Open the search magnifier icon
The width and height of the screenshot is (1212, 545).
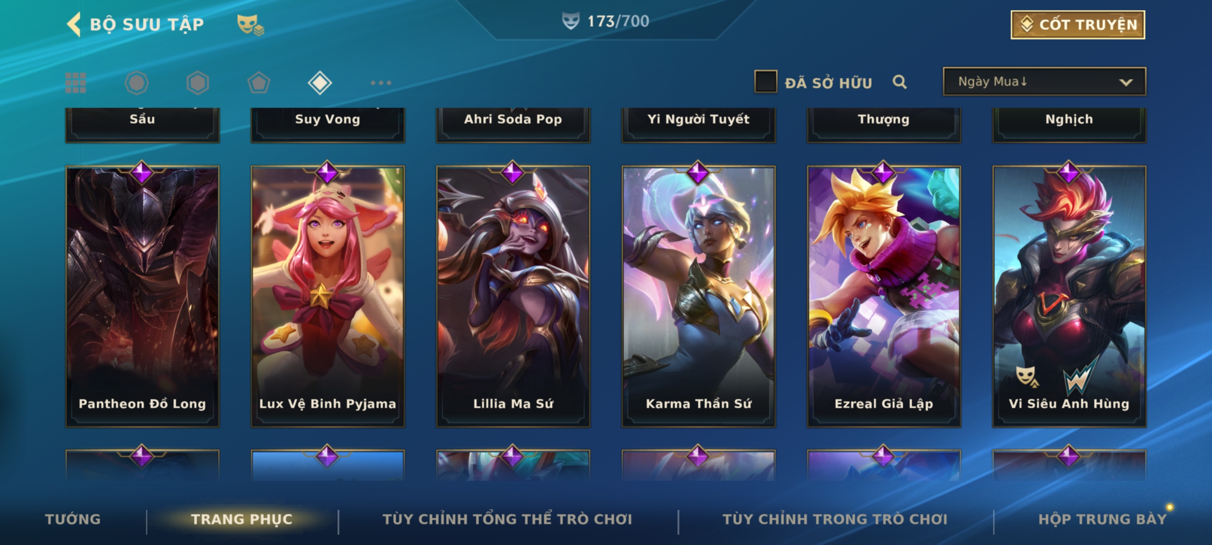[899, 82]
